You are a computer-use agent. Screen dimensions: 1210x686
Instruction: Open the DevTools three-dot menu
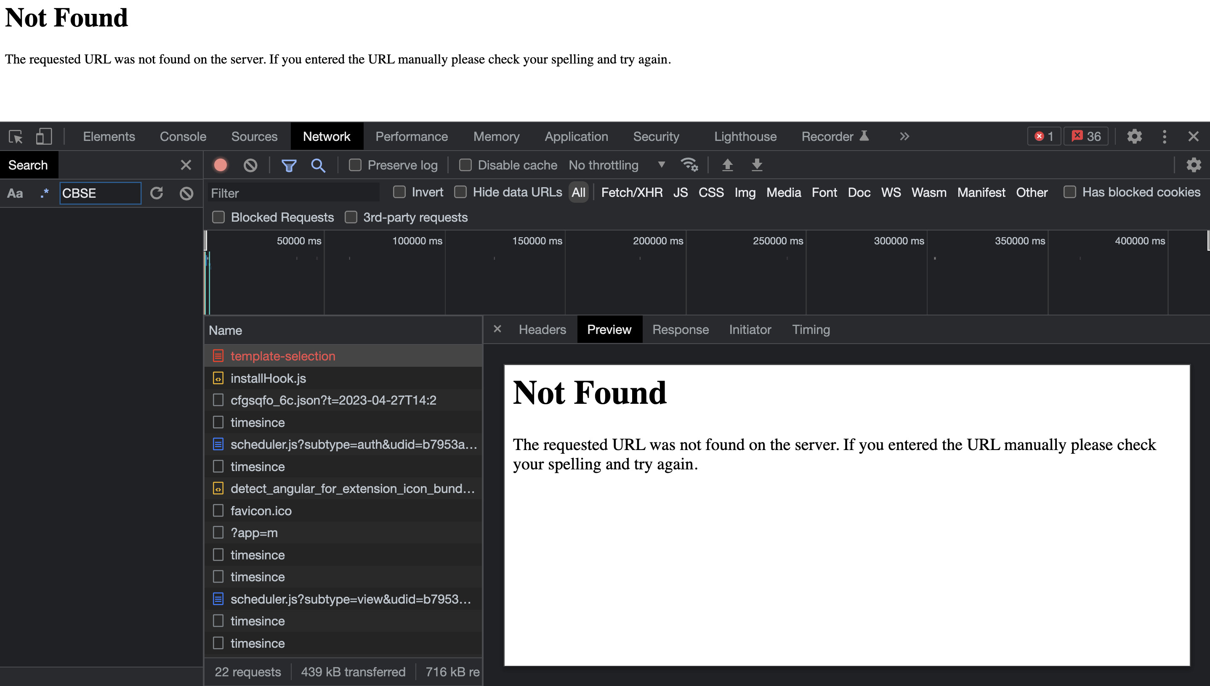[x=1164, y=137]
